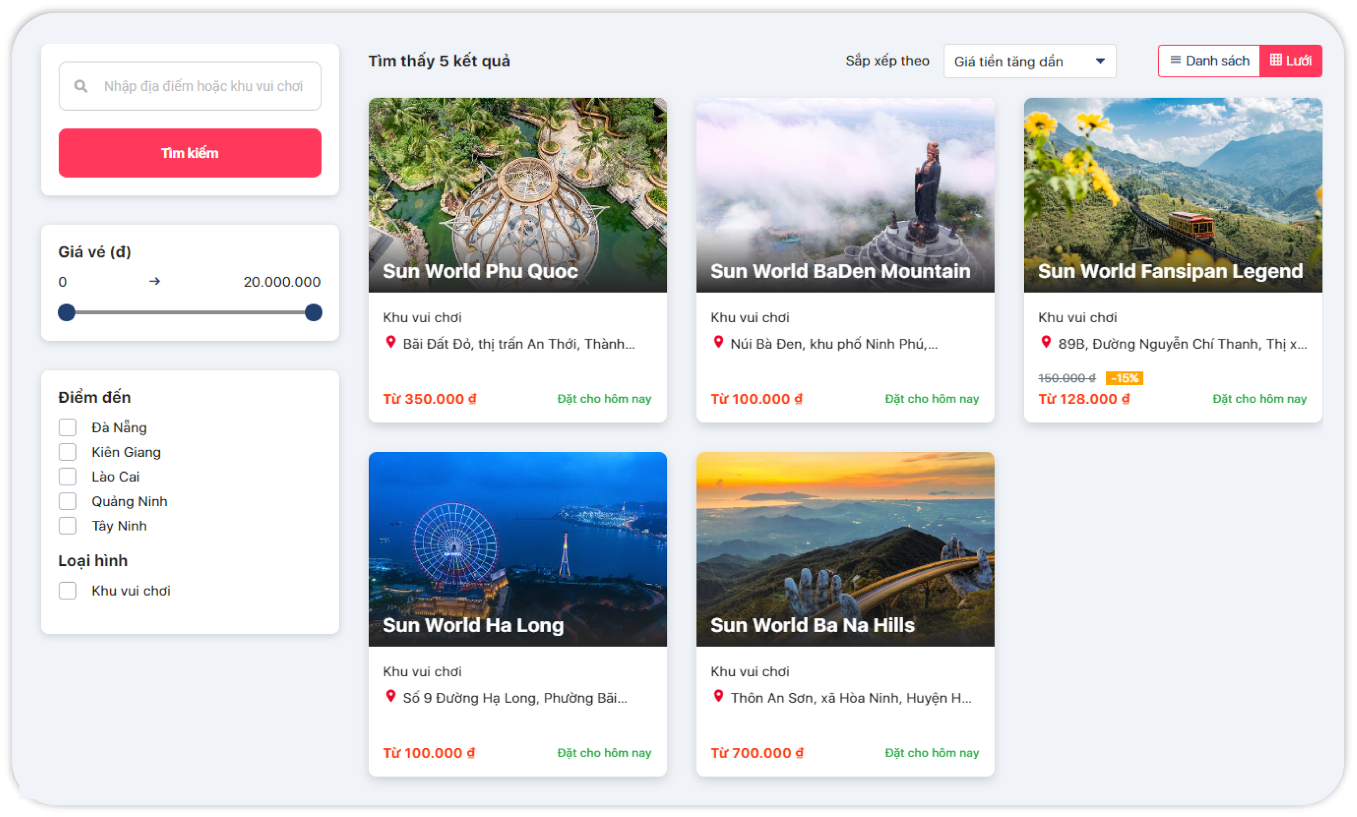Click location pin on Sun World Phu Quoc card
Image resolution: width=1357 pixels, height=817 pixels.
click(391, 342)
